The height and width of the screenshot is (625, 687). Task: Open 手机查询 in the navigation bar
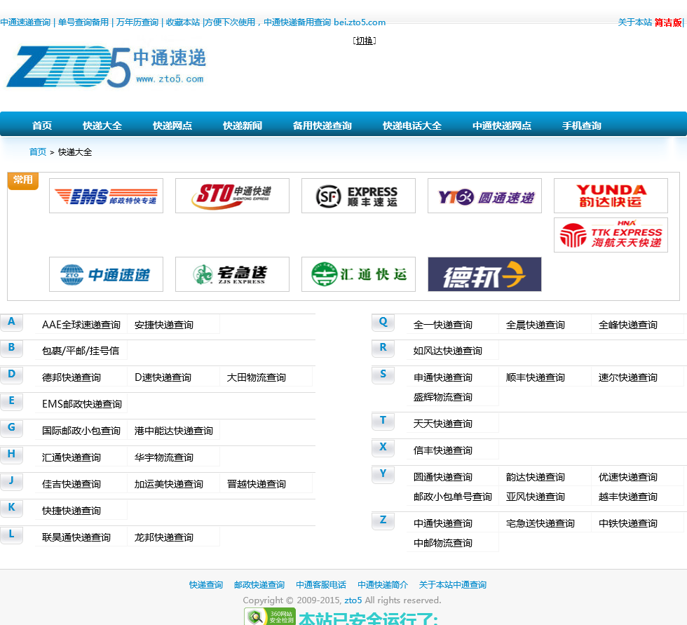581,126
